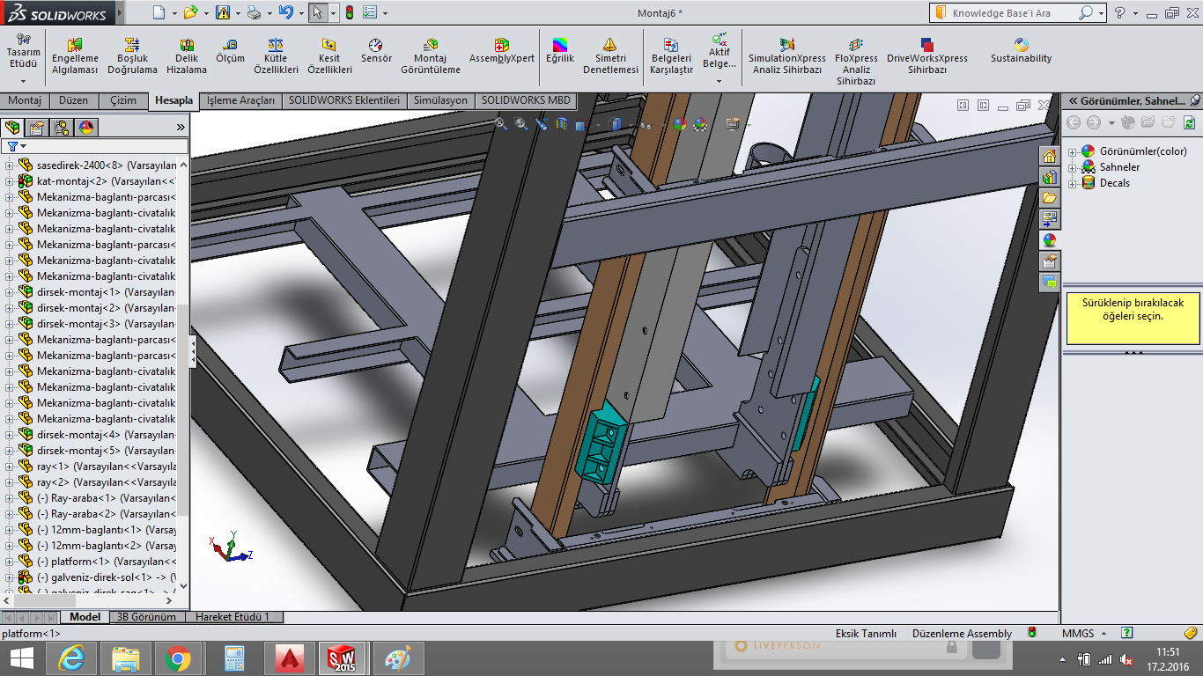Toggle the Select arrow tool
This screenshot has height=676, width=1203.
pyautogui.click(x=317, y=12)
